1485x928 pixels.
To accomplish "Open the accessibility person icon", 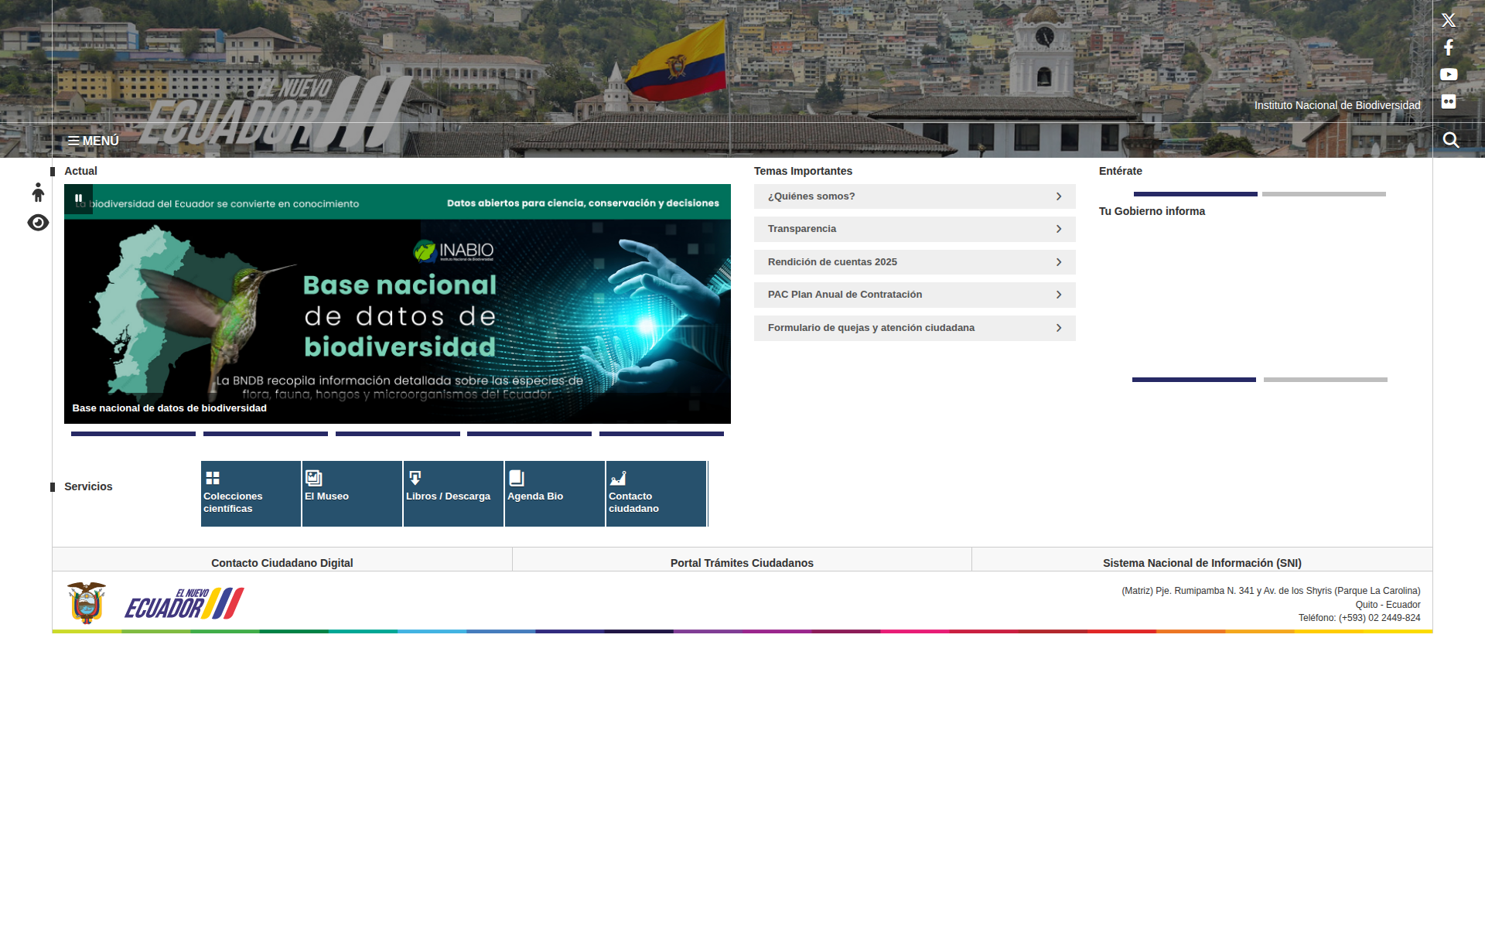I will click(x=38, y=192).
